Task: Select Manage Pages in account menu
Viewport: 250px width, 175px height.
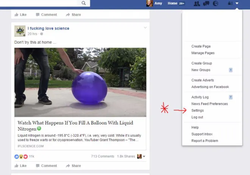Action: [x=203, y=53]
